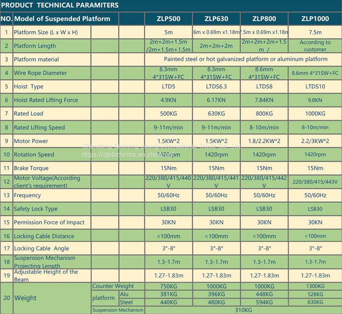Click the According to customer cell

coord(315,46)
